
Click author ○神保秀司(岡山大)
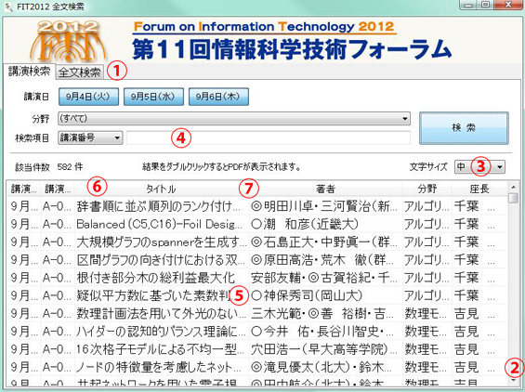[307, 295]
